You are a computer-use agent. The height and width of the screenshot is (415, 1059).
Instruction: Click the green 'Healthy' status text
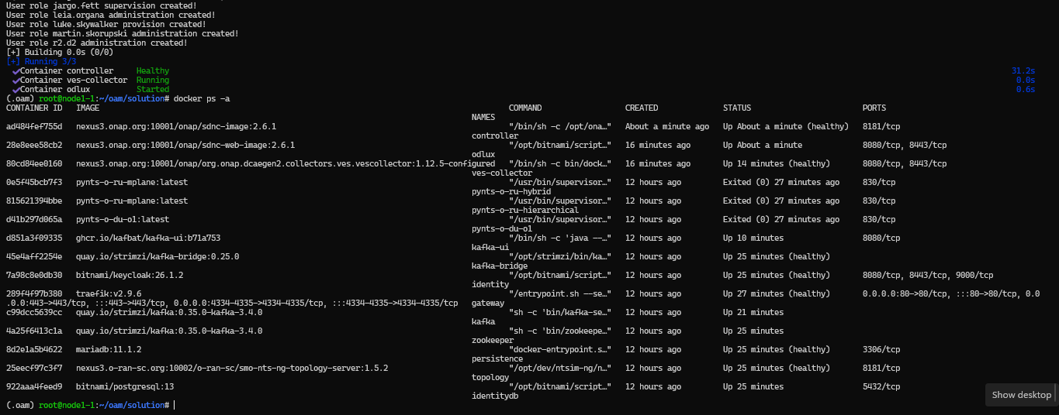153,71
